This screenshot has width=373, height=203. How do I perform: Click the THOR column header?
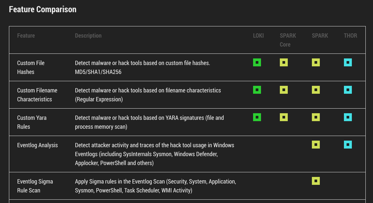pyautogui.click(x=350, y=36)
